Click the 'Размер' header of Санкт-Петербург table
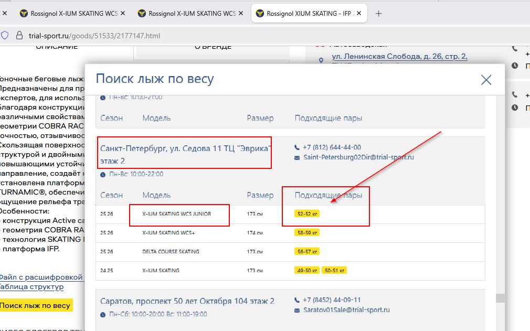This screenshot has height=331, width=530. (260, 195)
